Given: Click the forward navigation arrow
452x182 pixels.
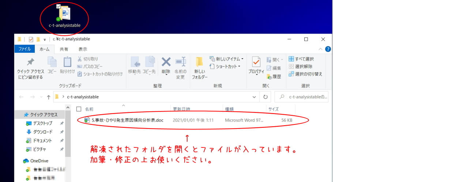Looking at the screenshot, I should click(x=32, y=97).
